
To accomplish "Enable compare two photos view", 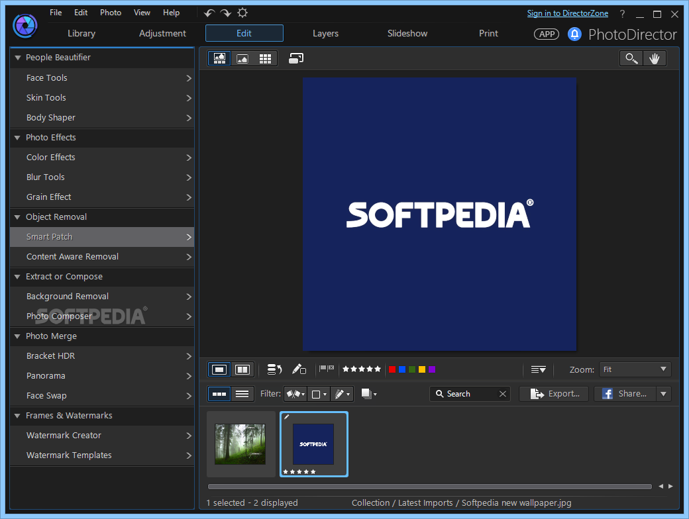I will coord(242,369).
